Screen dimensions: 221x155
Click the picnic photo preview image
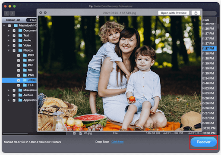(x=120, y=73)
